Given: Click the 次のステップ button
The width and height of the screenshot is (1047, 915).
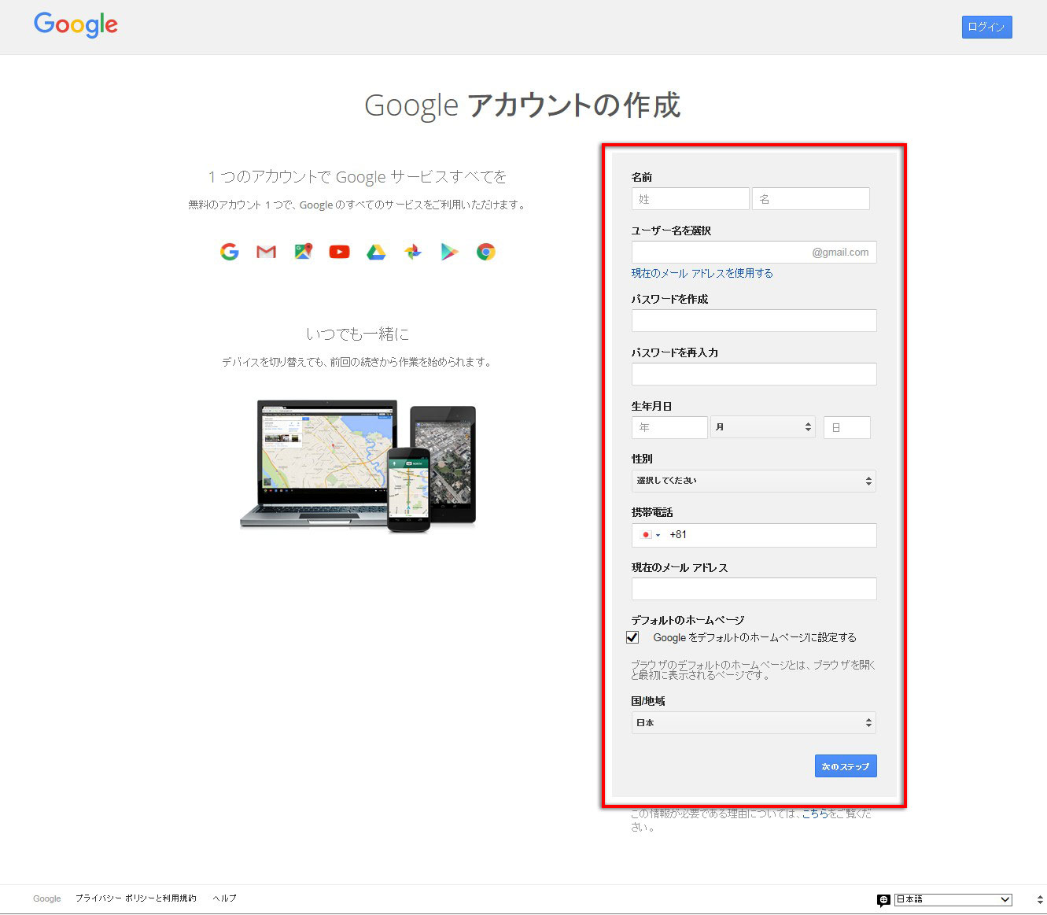Looking at the screenshot, I should [x=845, y=766].
